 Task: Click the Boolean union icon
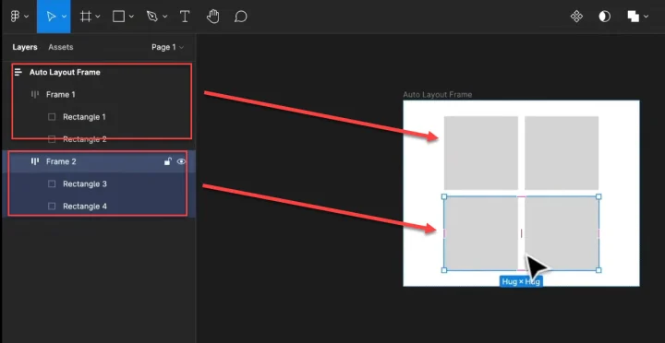[634, 17]
